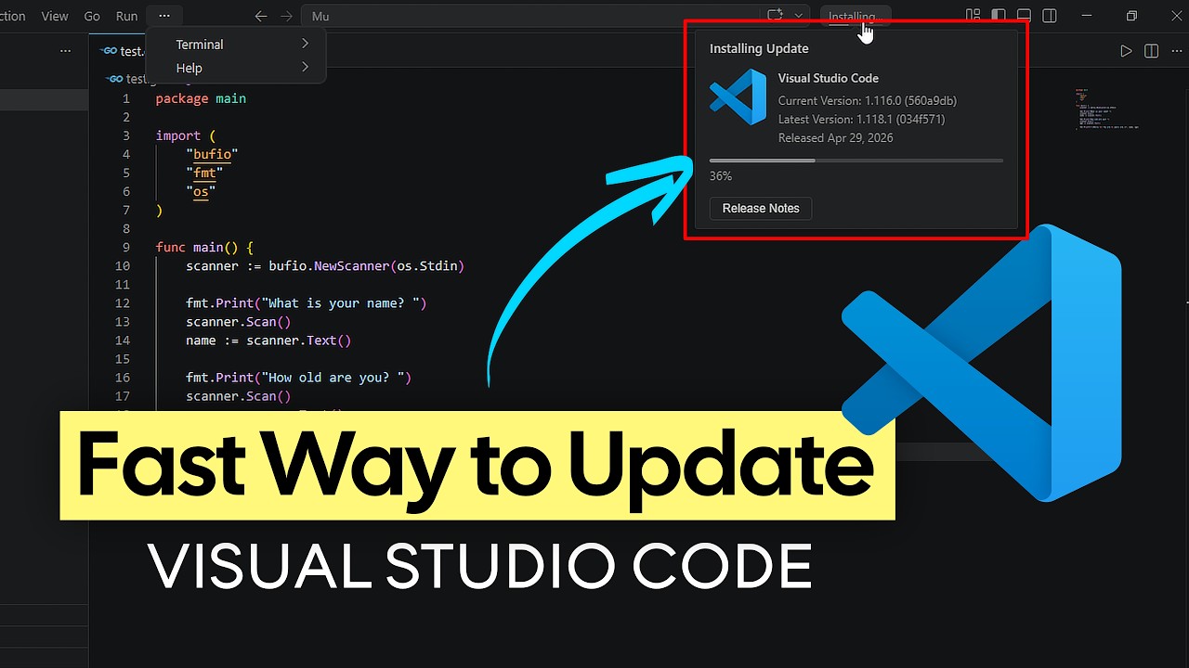1189x668 pixels.
Task: Open the Go menu
Action: [92, 16]
